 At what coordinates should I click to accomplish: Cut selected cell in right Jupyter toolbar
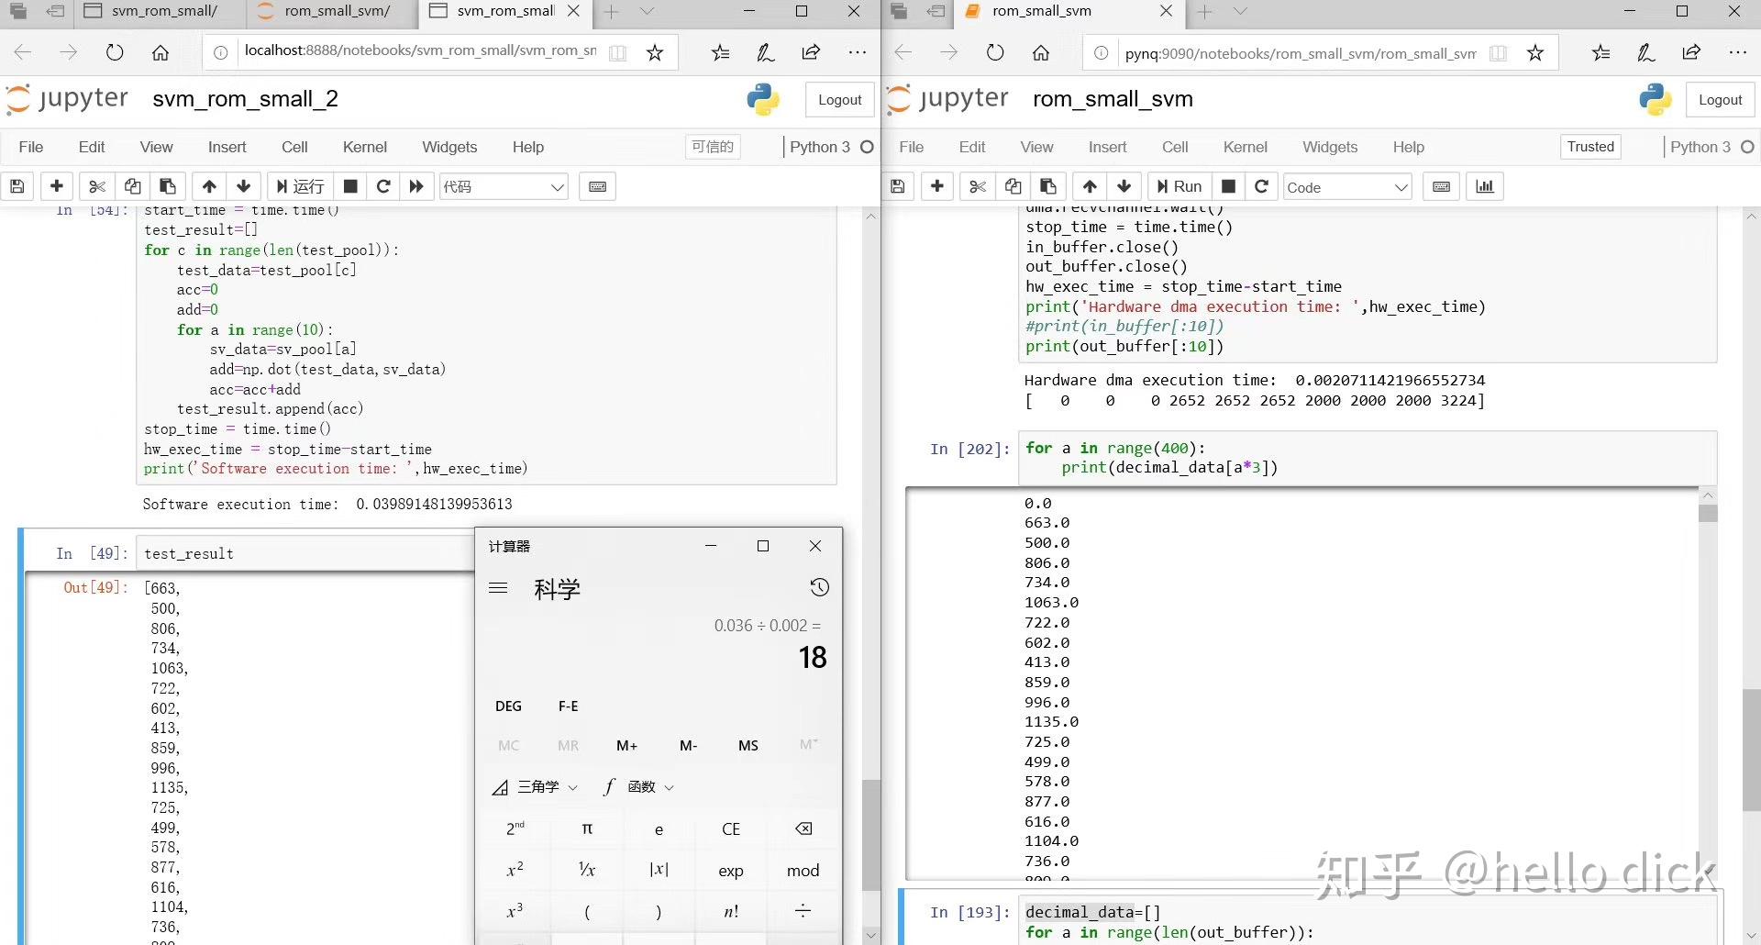978,187
